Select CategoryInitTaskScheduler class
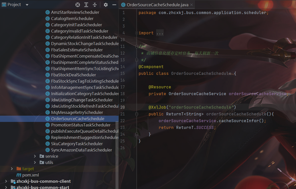The height and width of the screenshot is (189, 296). (76, 25)
